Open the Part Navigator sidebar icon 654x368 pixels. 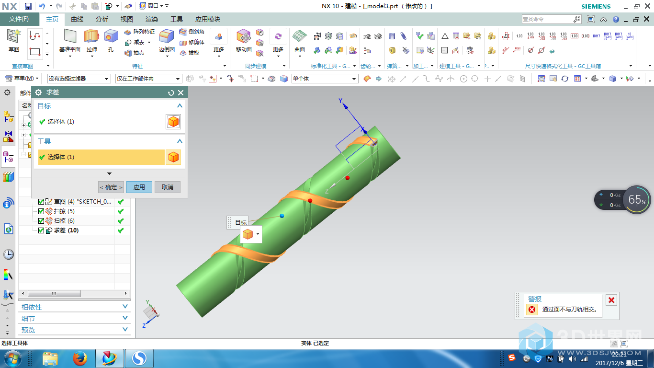click(x=9, y=157)
